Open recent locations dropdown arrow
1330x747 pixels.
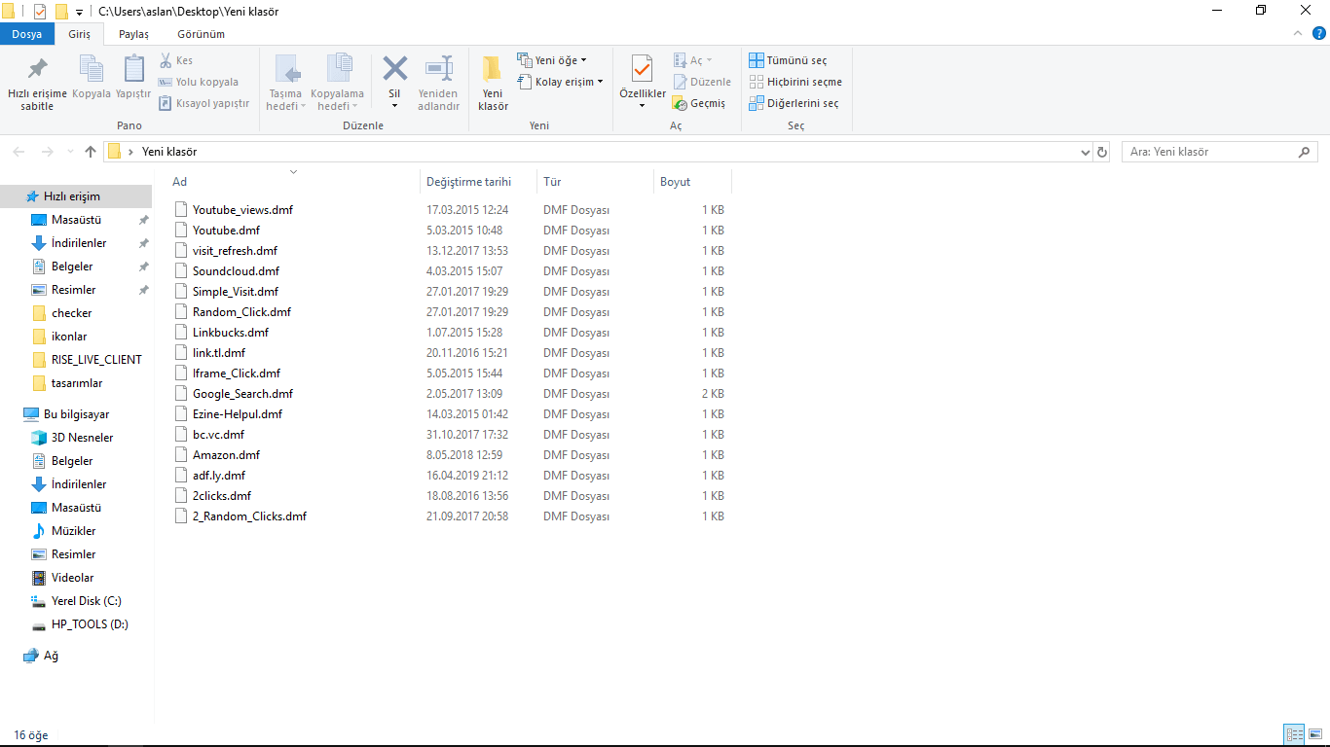coord(69,152)
